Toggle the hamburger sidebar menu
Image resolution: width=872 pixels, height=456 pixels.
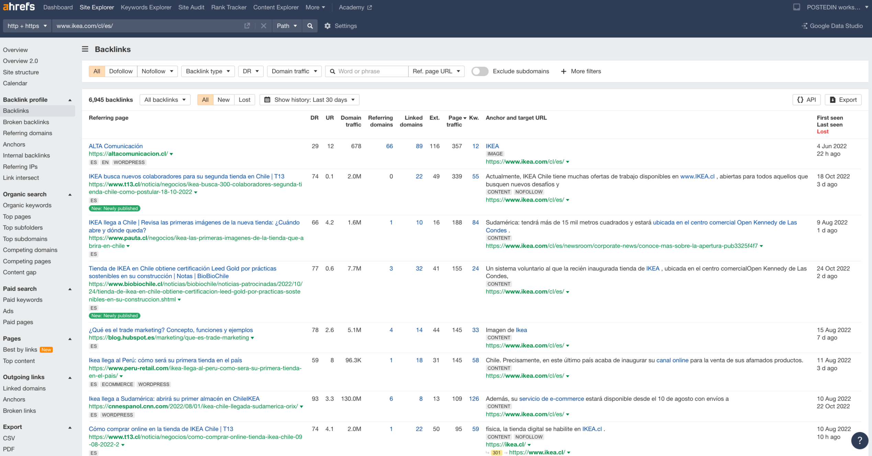[85, 49]
